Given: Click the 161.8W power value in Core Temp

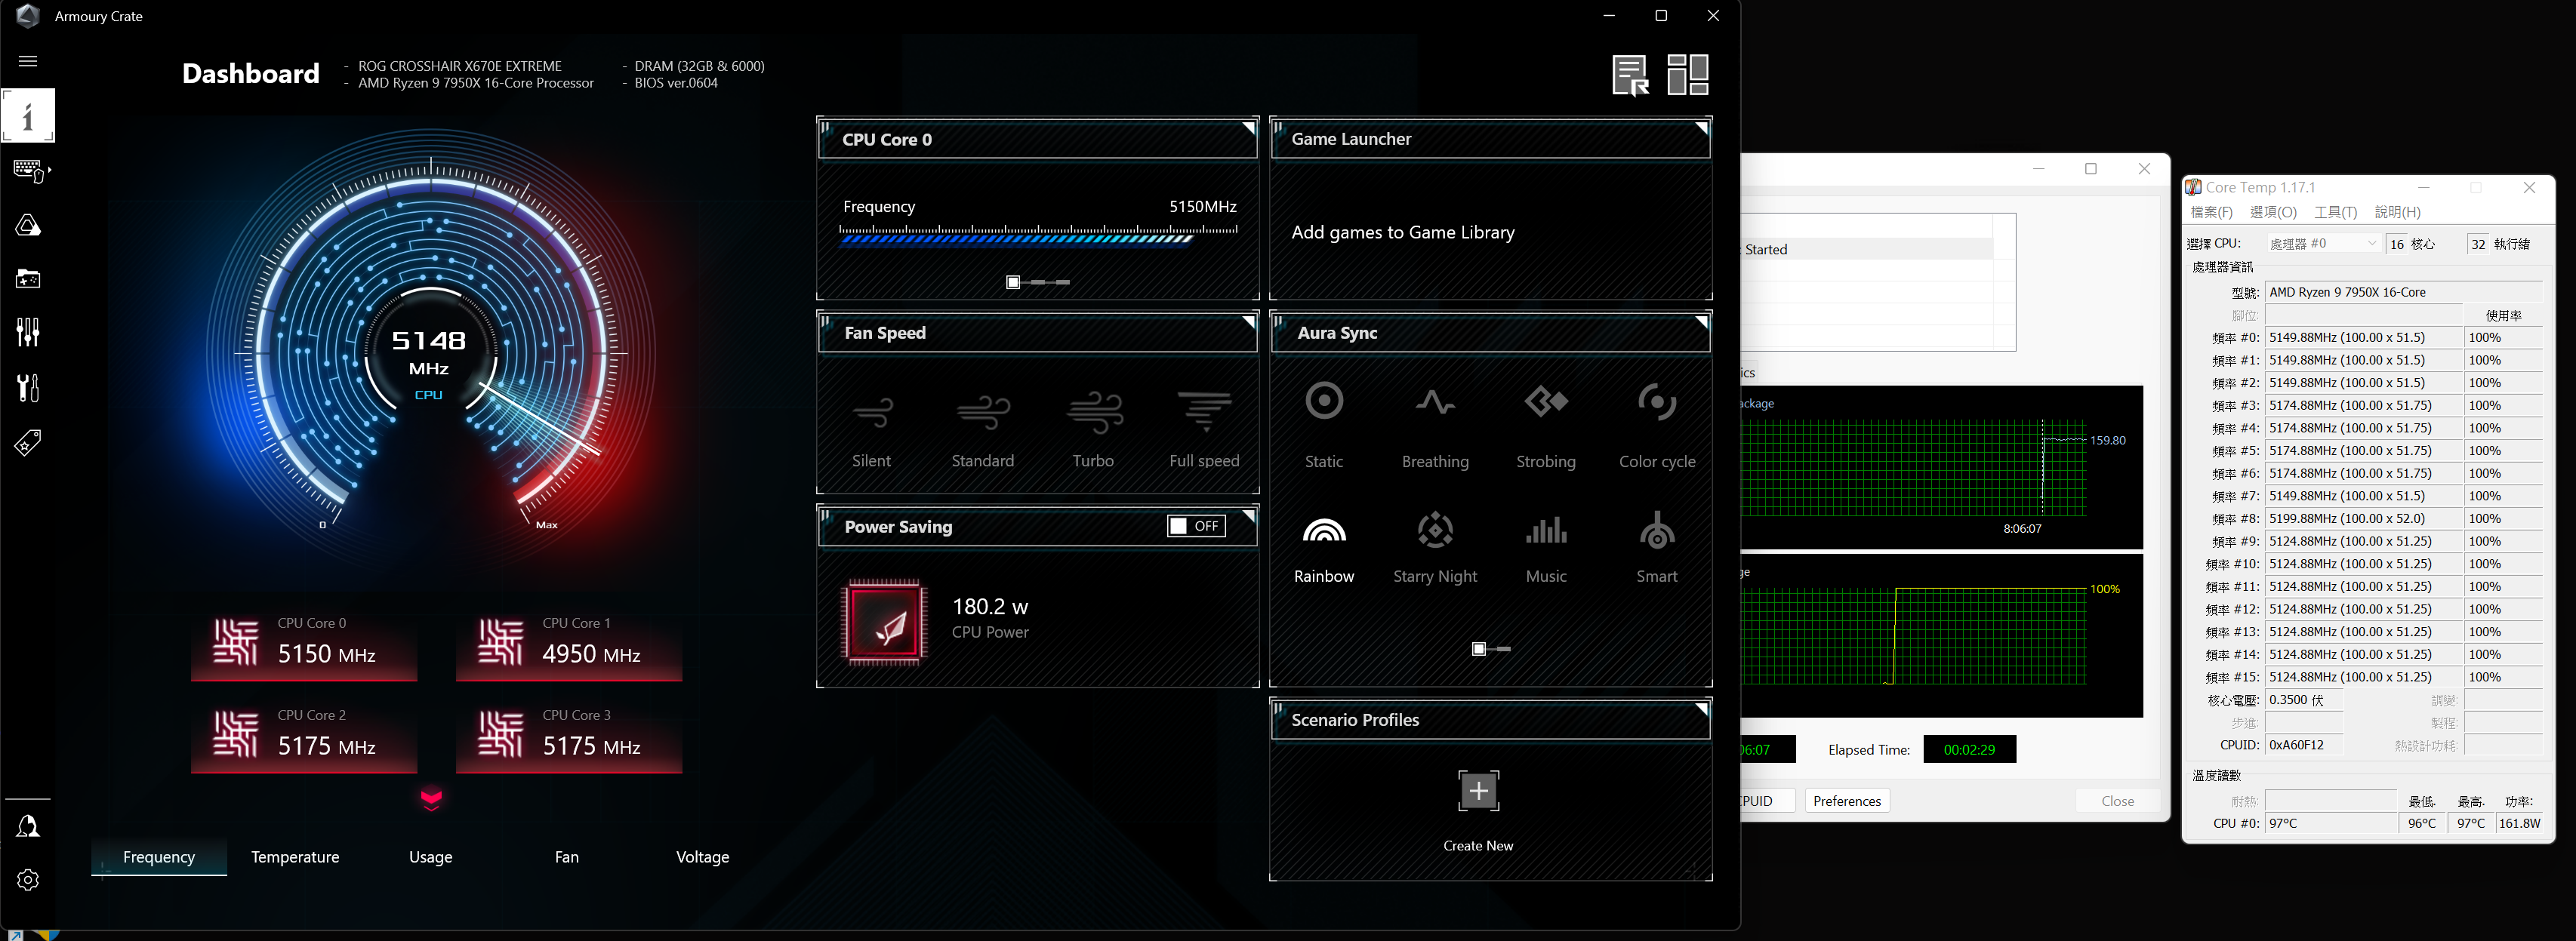Looking at the screenshot, I should [2519, 824].
